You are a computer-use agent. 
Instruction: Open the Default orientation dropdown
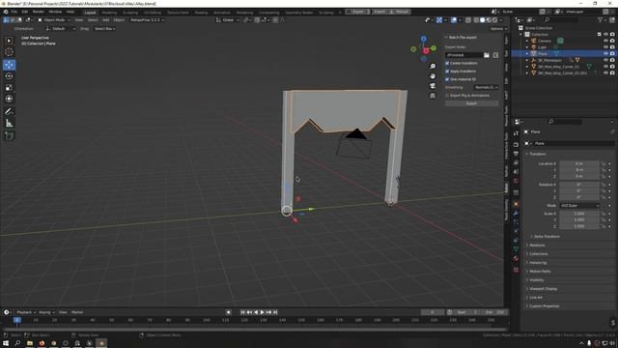pos(60,29)
